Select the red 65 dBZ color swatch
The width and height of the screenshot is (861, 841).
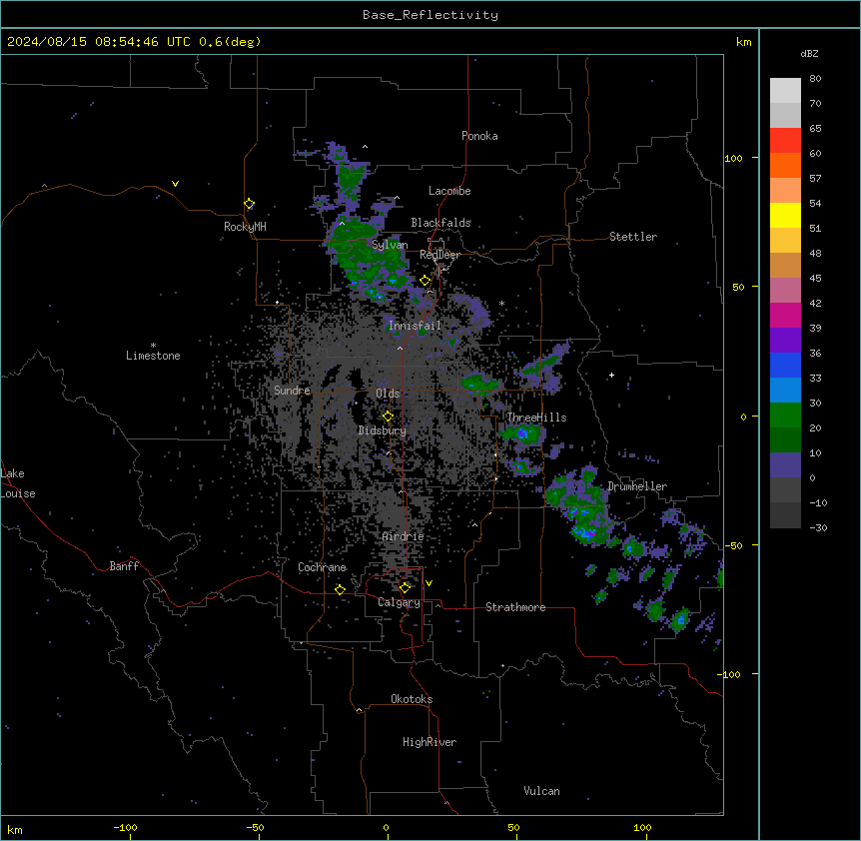[x=785, y=141]
